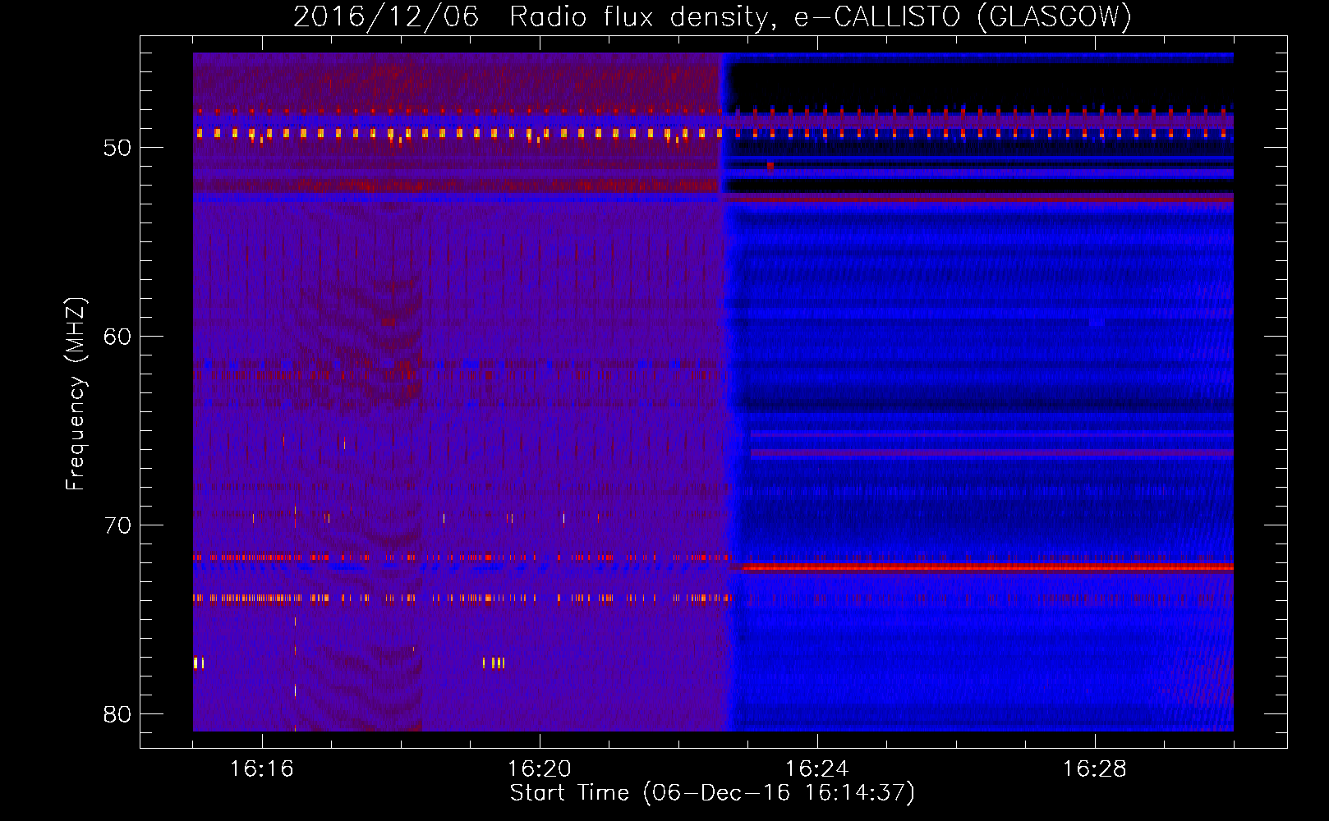1329x821 pixels.
Task: Click the 80 frequency tick label
Action: click(x=117, y=714)
